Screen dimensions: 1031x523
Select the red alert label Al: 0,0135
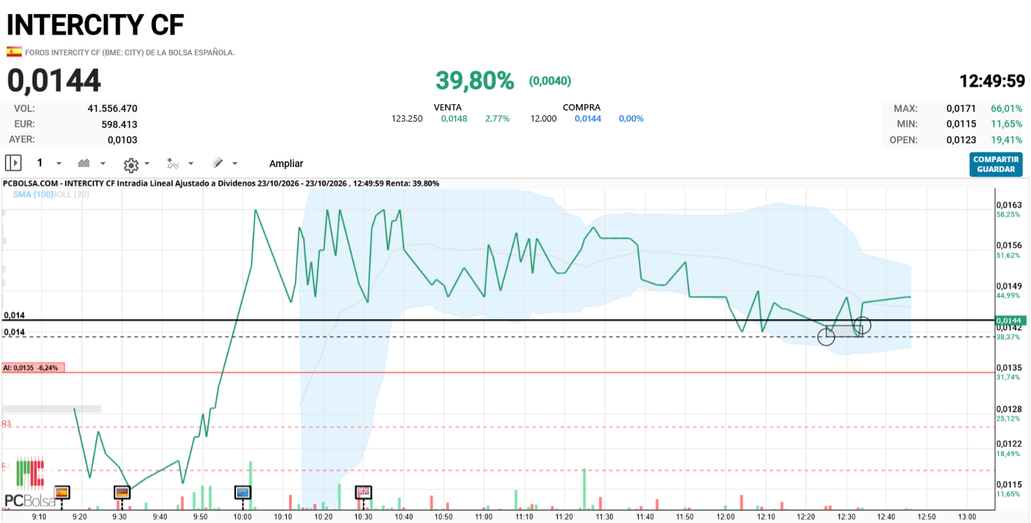[33, 367]
